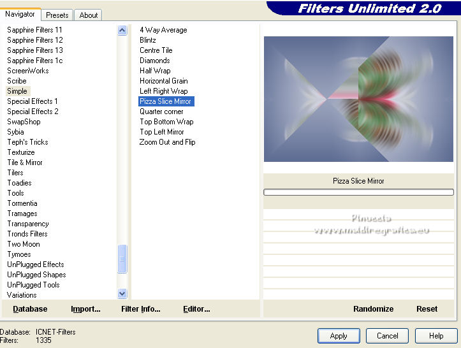Viewport: 461px width, 348px height.
Task: Select the Variations category
Action: coord(22,295)
